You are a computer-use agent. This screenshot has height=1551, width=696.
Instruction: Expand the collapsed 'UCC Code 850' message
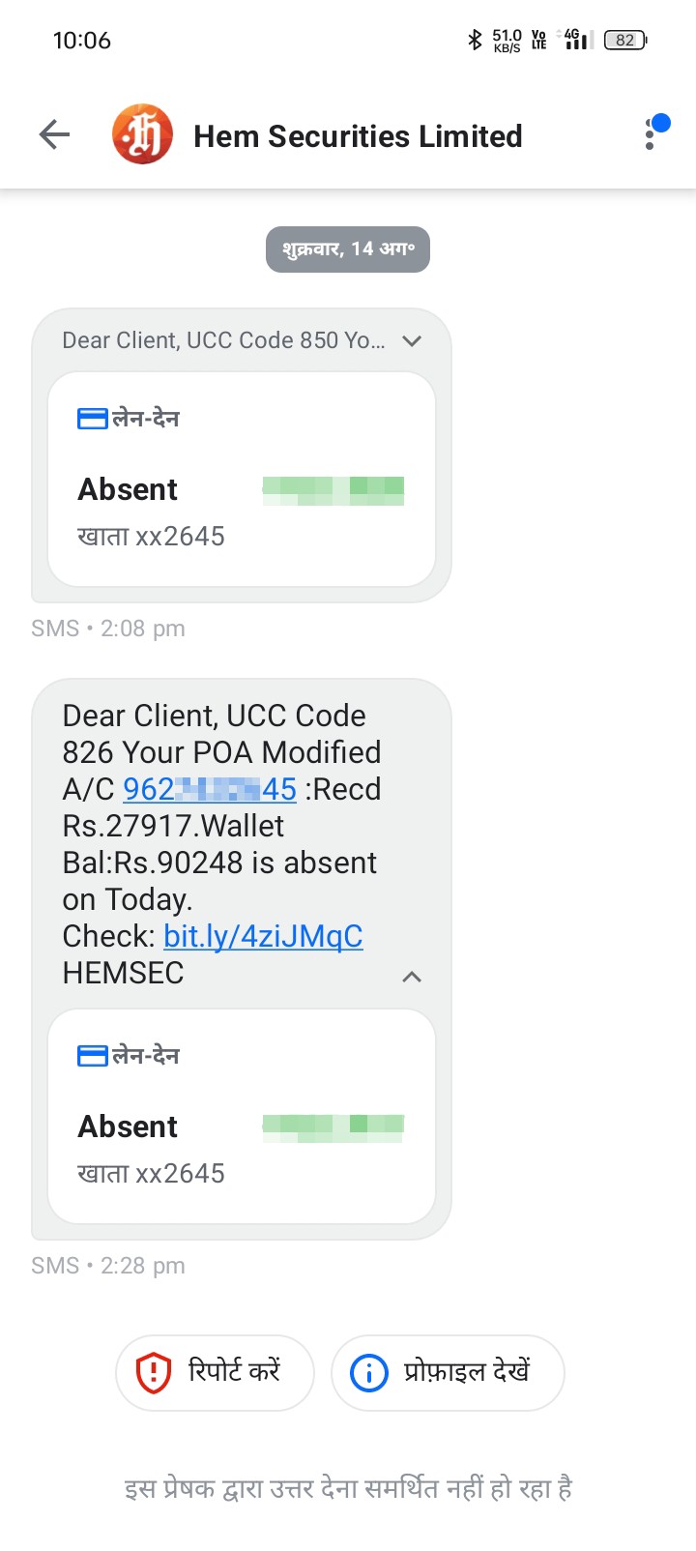tap(412, 340)
